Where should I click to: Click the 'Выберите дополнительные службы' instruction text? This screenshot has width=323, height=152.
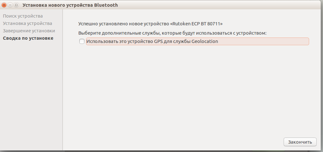tap(172, 33)
